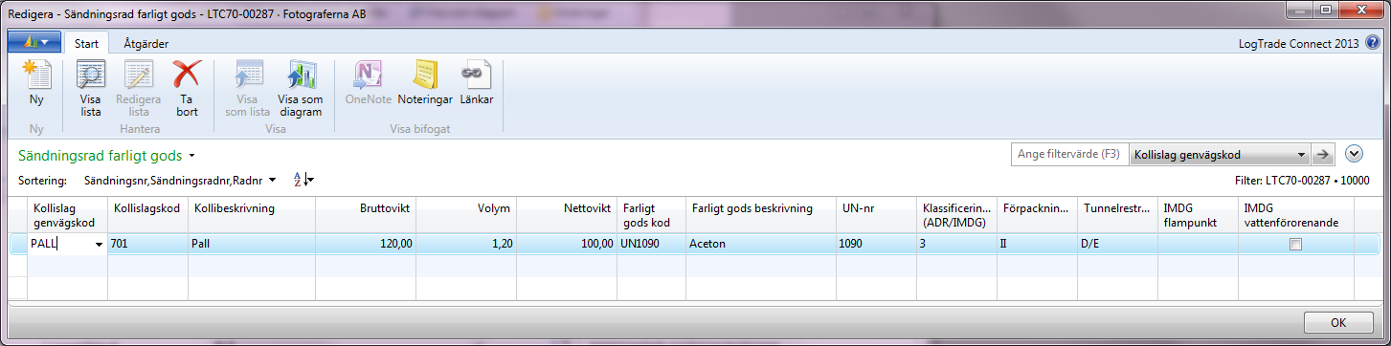Open Visa lista view

[90, 88]
